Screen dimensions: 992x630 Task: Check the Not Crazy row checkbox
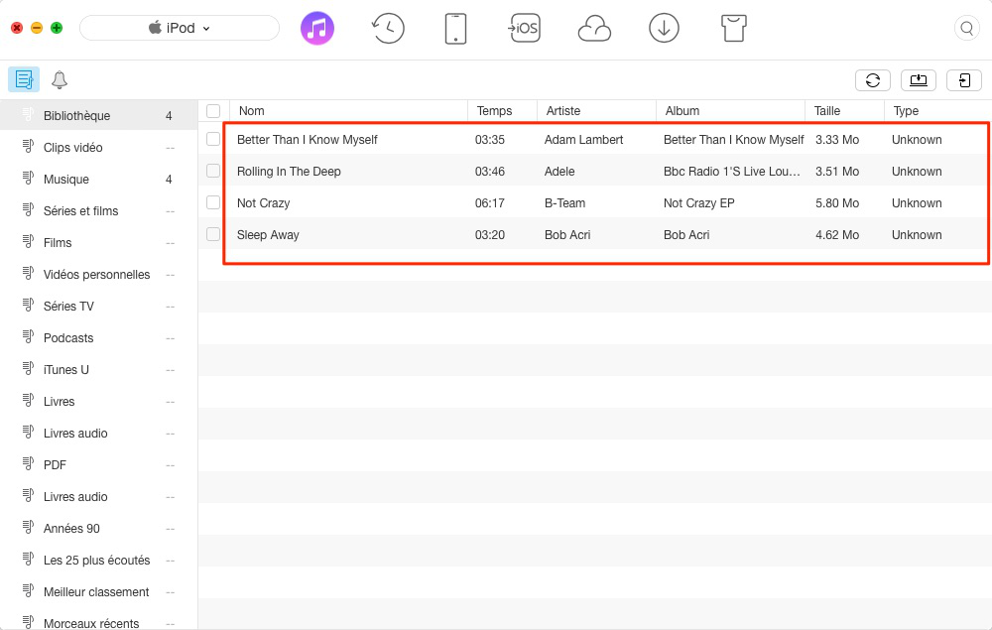(x=213, y=202)
